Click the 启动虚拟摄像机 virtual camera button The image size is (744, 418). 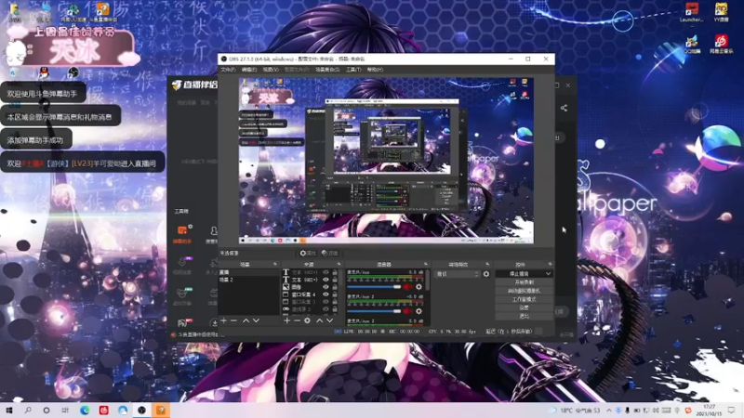pyautogui.click(x=524, y=291)
